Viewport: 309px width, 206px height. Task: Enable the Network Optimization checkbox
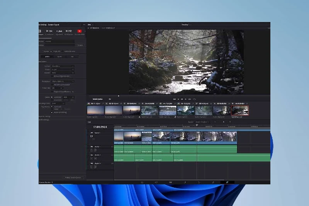coord(53,76)
